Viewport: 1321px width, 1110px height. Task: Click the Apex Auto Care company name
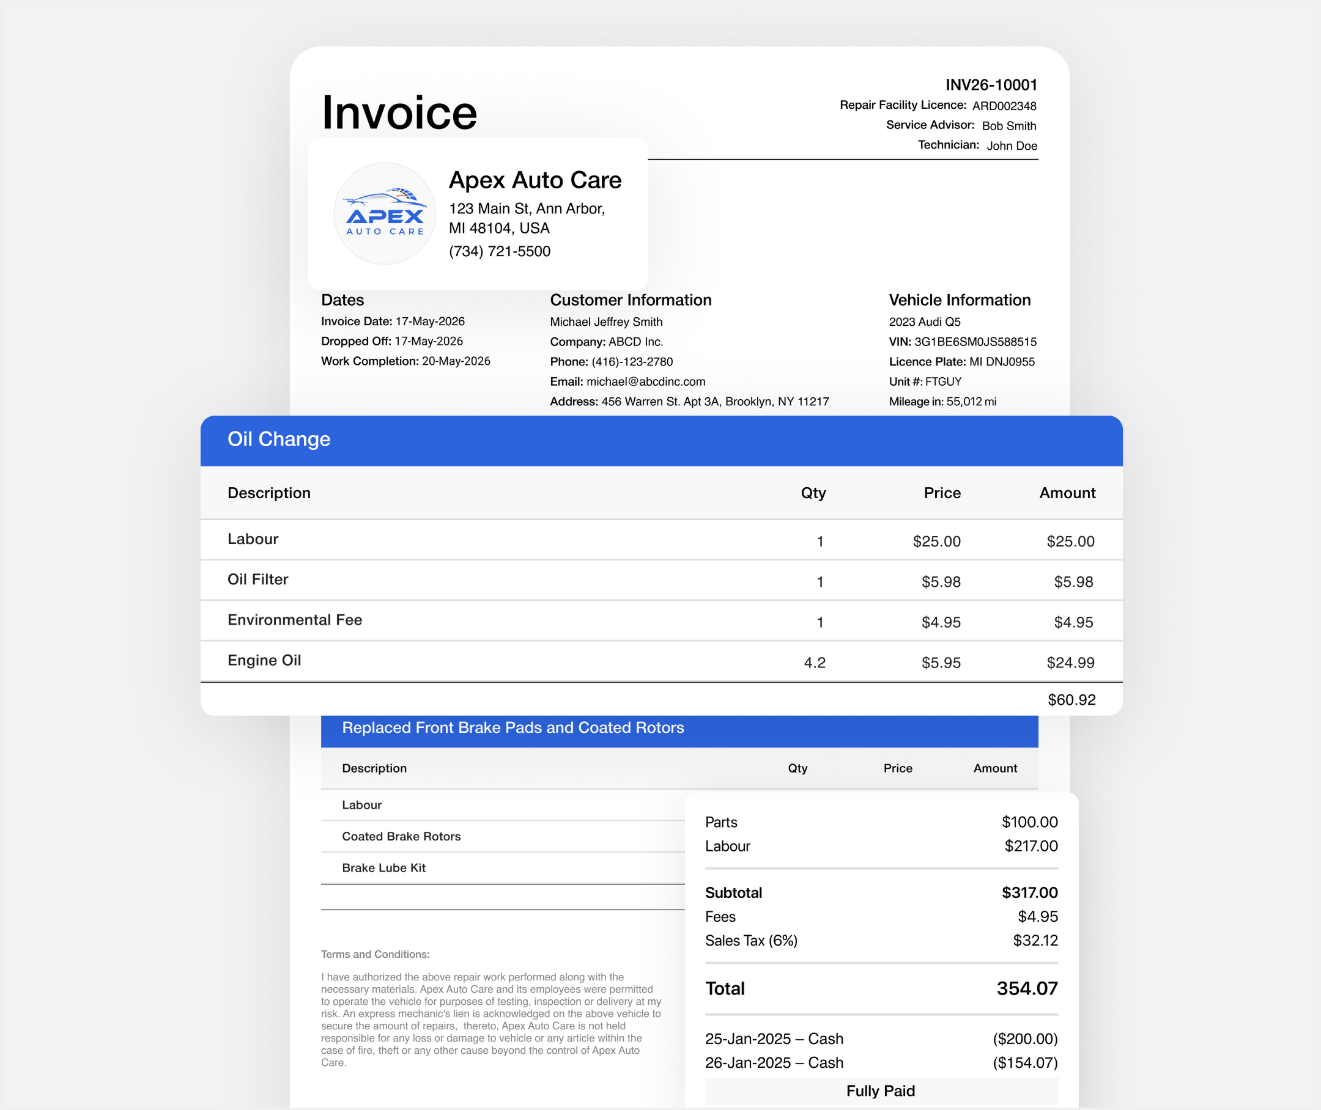point(535,180)
